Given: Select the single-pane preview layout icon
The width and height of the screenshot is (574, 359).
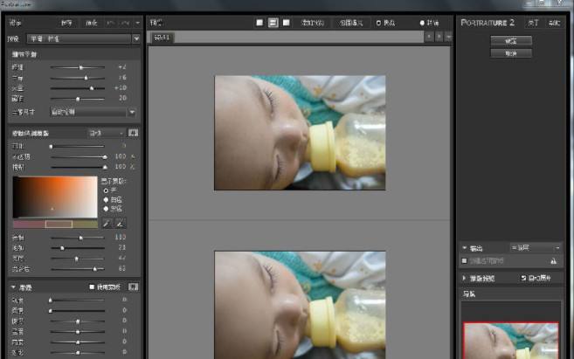Looking at the screenshot, I should [x=260, y=22].
